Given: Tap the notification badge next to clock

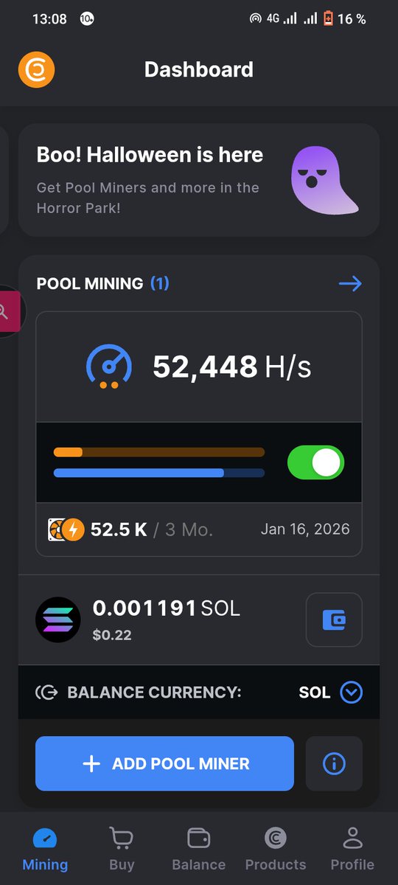Looking at the screenshot, I should (x=86, y=19).
